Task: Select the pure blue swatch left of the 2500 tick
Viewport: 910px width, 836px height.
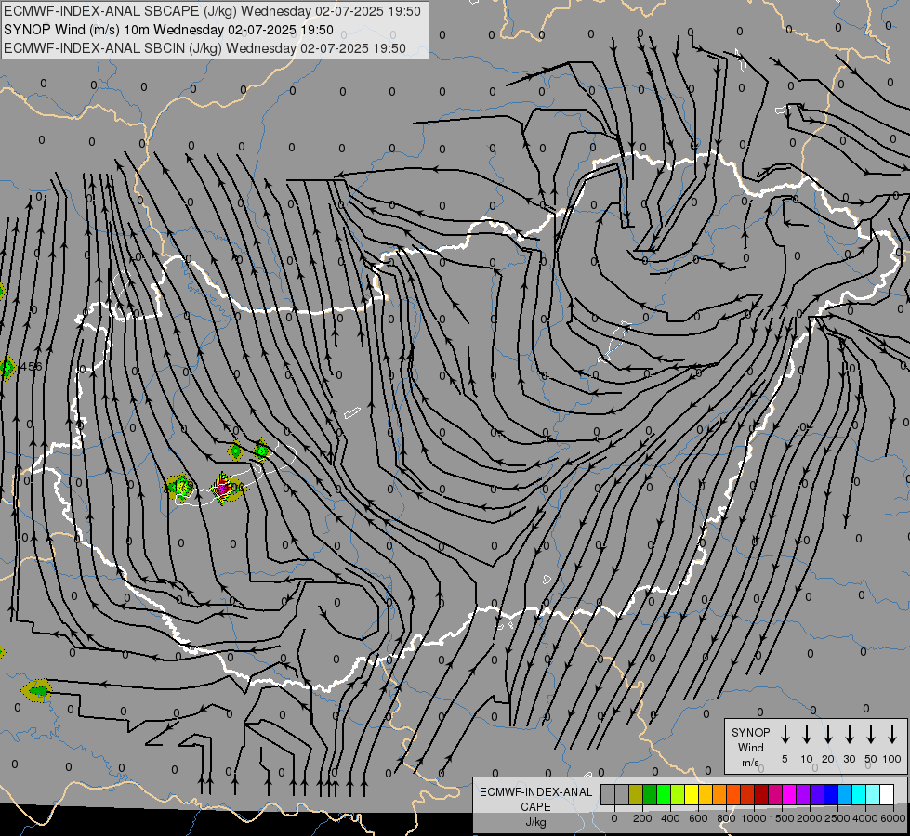Action: click(x=831, y=794)
